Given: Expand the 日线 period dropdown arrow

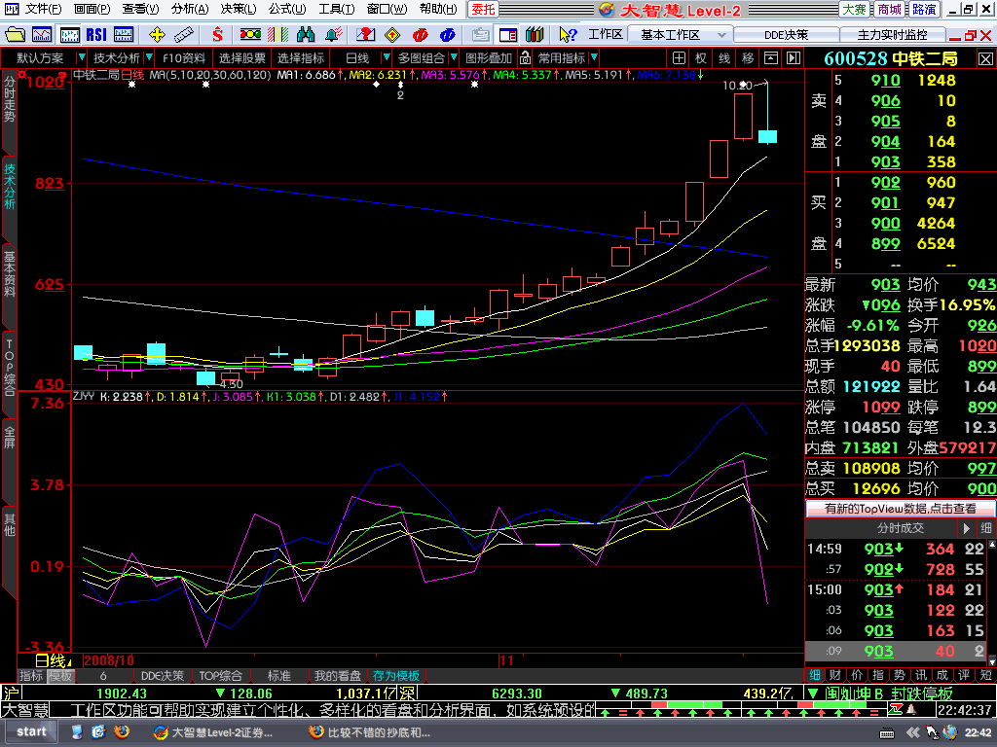Looking at the screenshot, I should [x=386, y=57].
